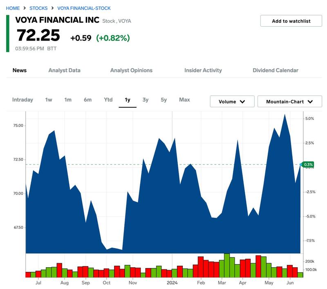Screen dimensions: 327x289
Task: Click the 03:59:56 PM timestamp
Action: 29,49
